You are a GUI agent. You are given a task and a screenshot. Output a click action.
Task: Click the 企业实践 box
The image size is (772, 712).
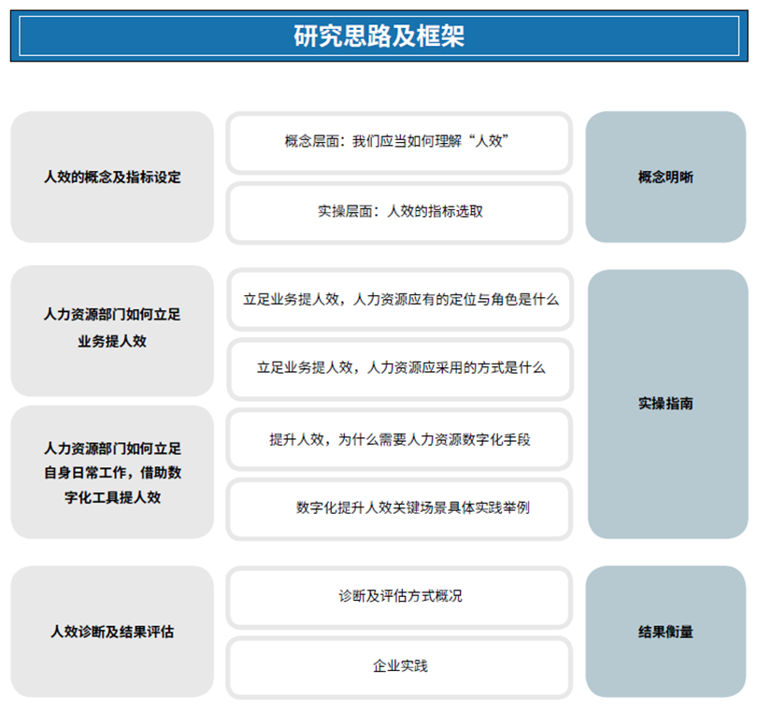click(x=399, y=665)
